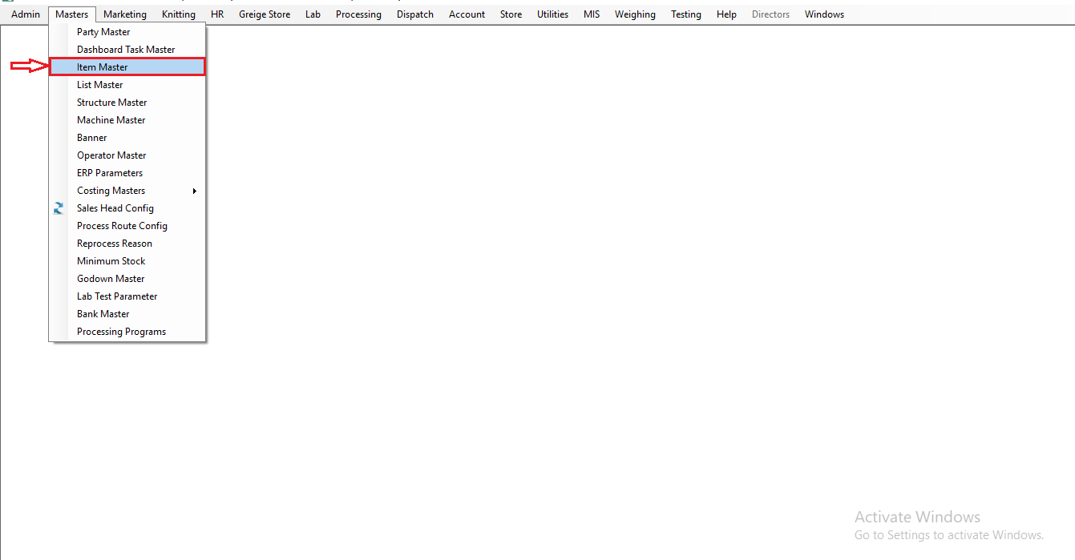The height and width of the screenshot is (560, 1075).
Task: Open the Processing menu
Action: 358,14
